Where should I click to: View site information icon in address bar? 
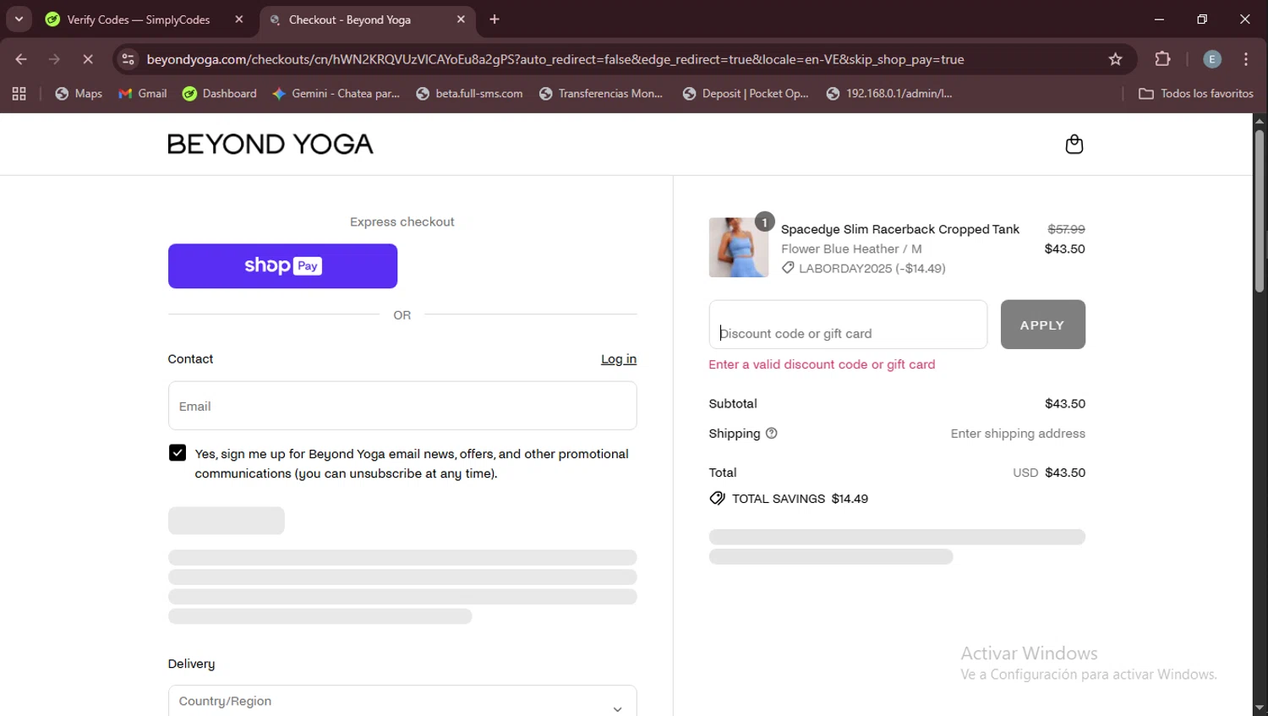128,59
